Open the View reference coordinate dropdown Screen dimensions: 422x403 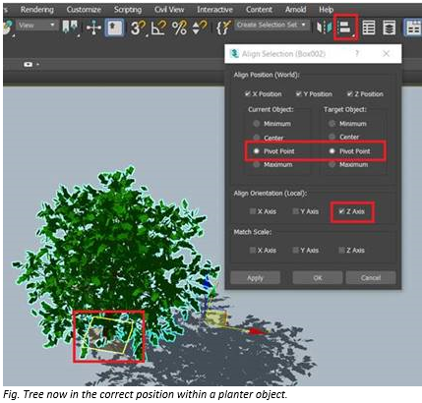[x=36, y=25]
